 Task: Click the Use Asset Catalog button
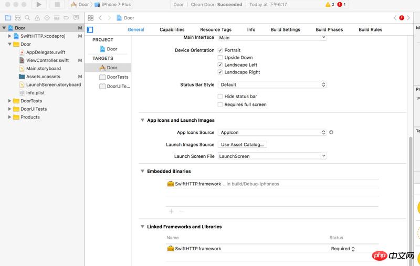[242, 145]
